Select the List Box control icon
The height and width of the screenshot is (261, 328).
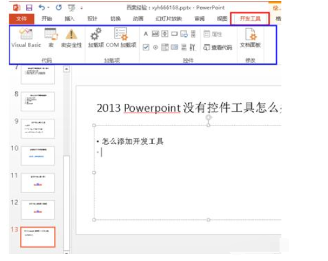(x=174, y=47)
